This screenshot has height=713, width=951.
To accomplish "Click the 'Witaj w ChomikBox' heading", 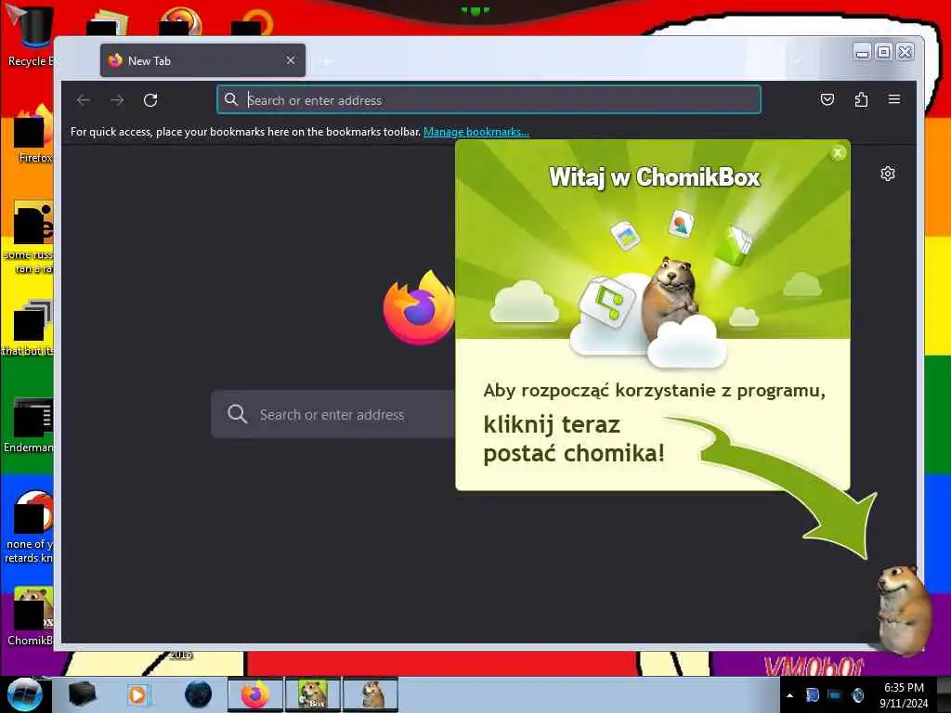I will coord(655,177).
